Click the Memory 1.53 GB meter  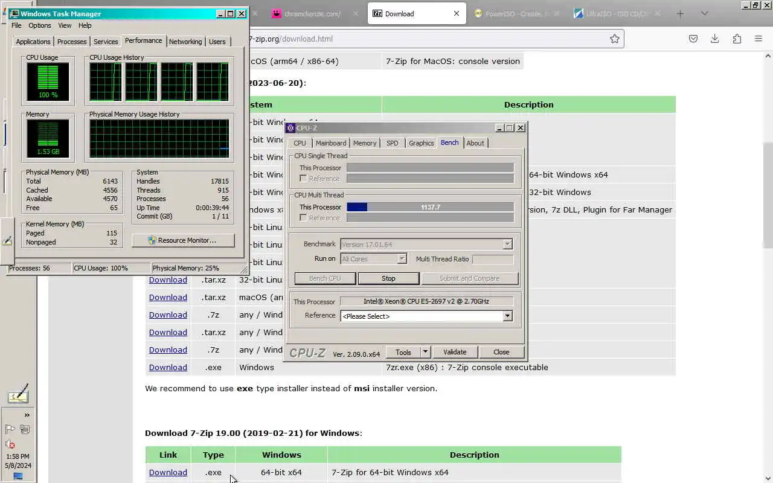click(x=48, y=138)
